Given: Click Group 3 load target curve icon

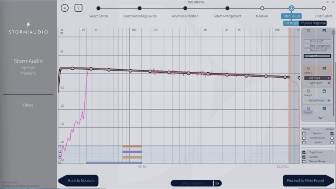Looking at the screenshot, I should click(308, 108).
